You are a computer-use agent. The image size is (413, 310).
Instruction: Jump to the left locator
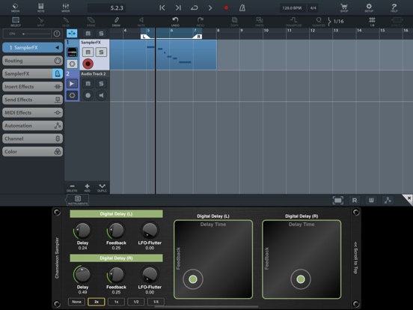click(162, 8)
